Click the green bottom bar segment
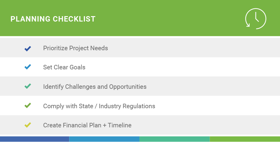The height and width of the screenshot is (142, 280). click(x=245, y=139)
